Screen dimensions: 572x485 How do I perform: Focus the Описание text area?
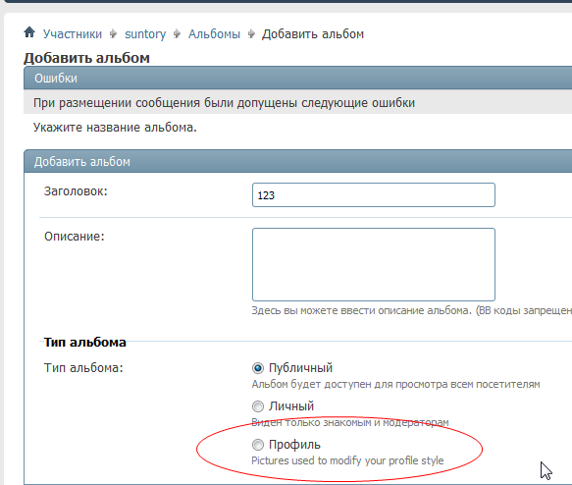coord(374,264)
